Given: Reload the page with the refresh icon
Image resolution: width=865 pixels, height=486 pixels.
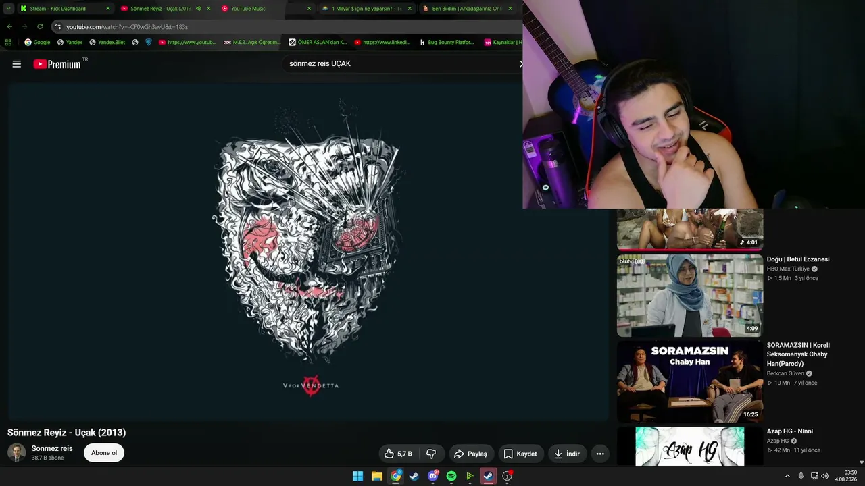Looking at the screenshot, I should pyautogui.click(x=40, y=26).
